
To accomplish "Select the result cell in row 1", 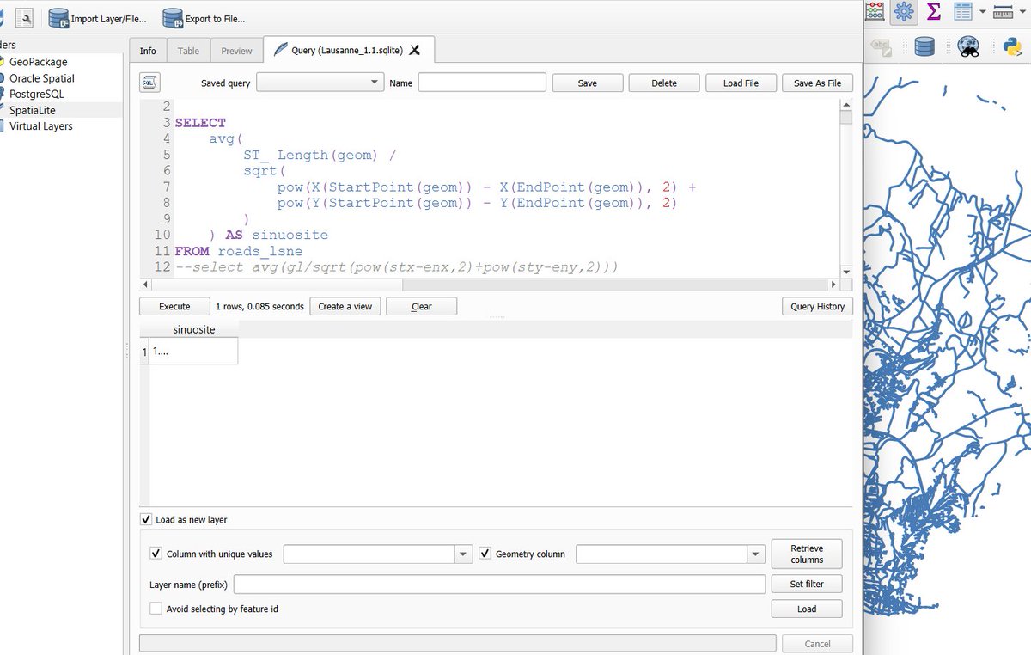I will click(193, 351).
